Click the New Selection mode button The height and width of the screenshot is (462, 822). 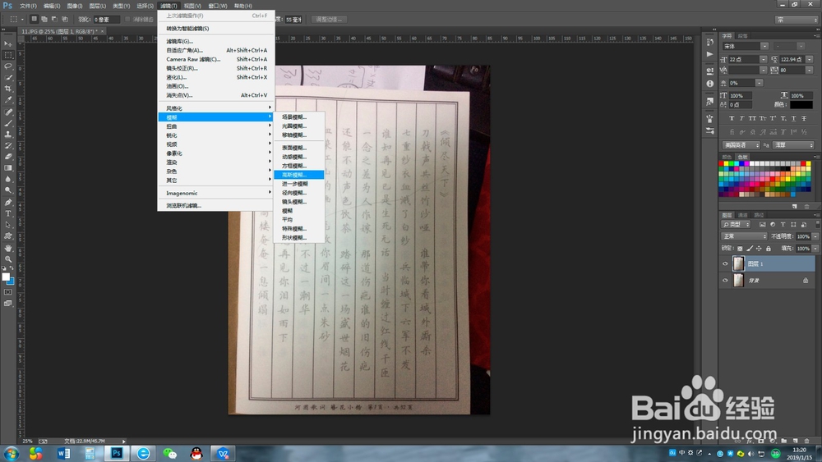[34, 19]
